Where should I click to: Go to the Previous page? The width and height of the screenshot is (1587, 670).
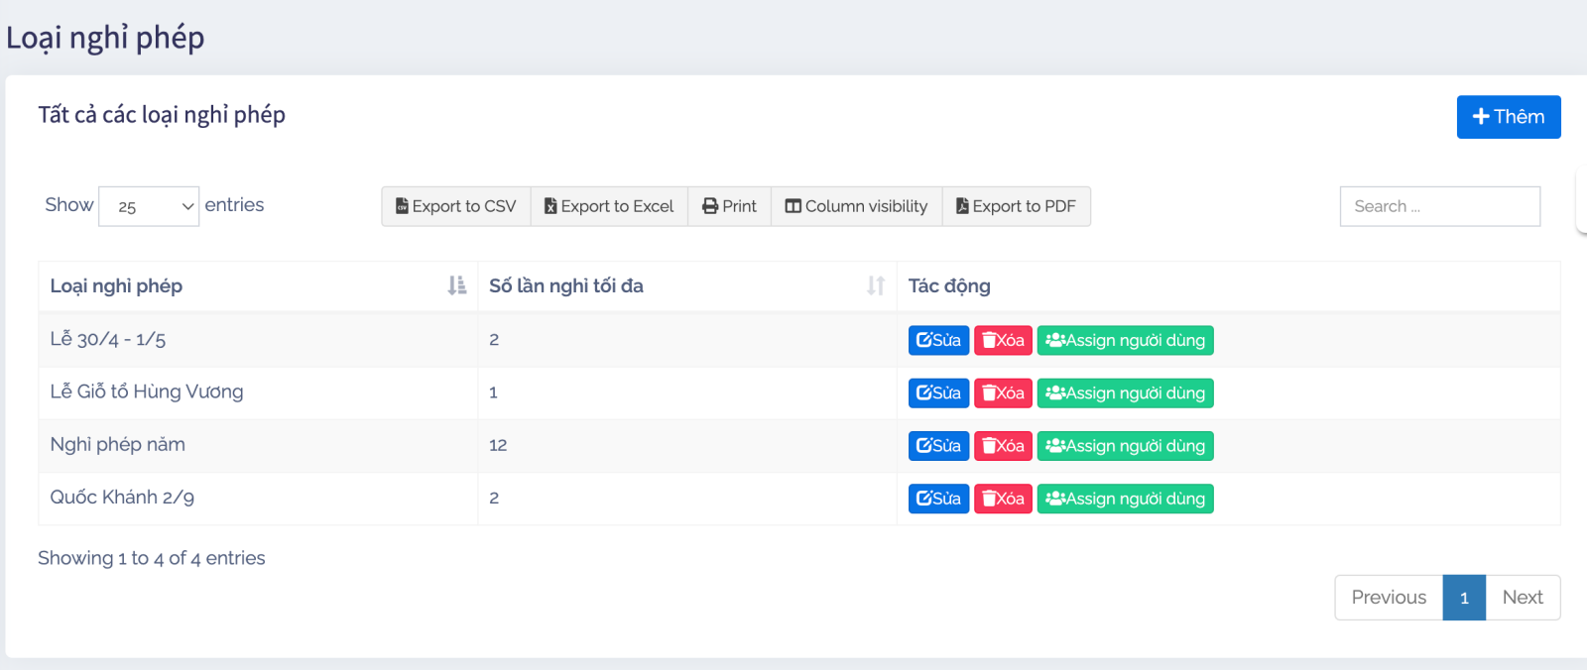(1388, 598)
